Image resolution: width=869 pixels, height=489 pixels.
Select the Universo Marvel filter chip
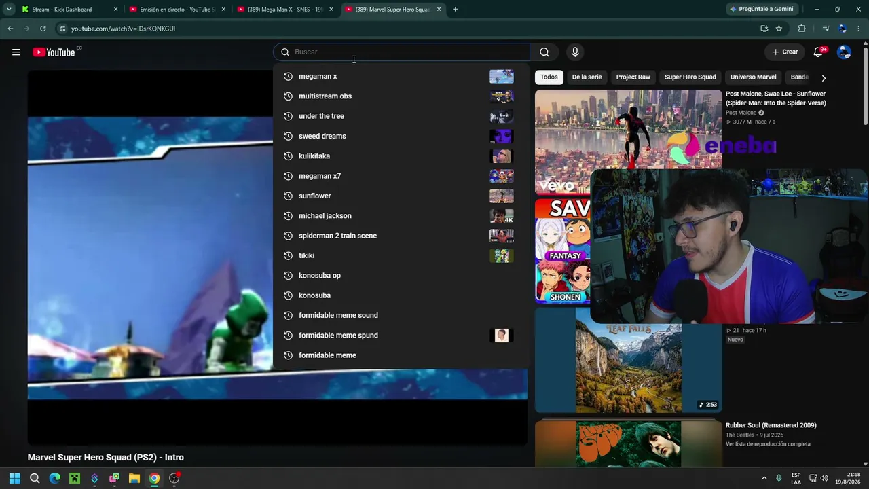753,77
